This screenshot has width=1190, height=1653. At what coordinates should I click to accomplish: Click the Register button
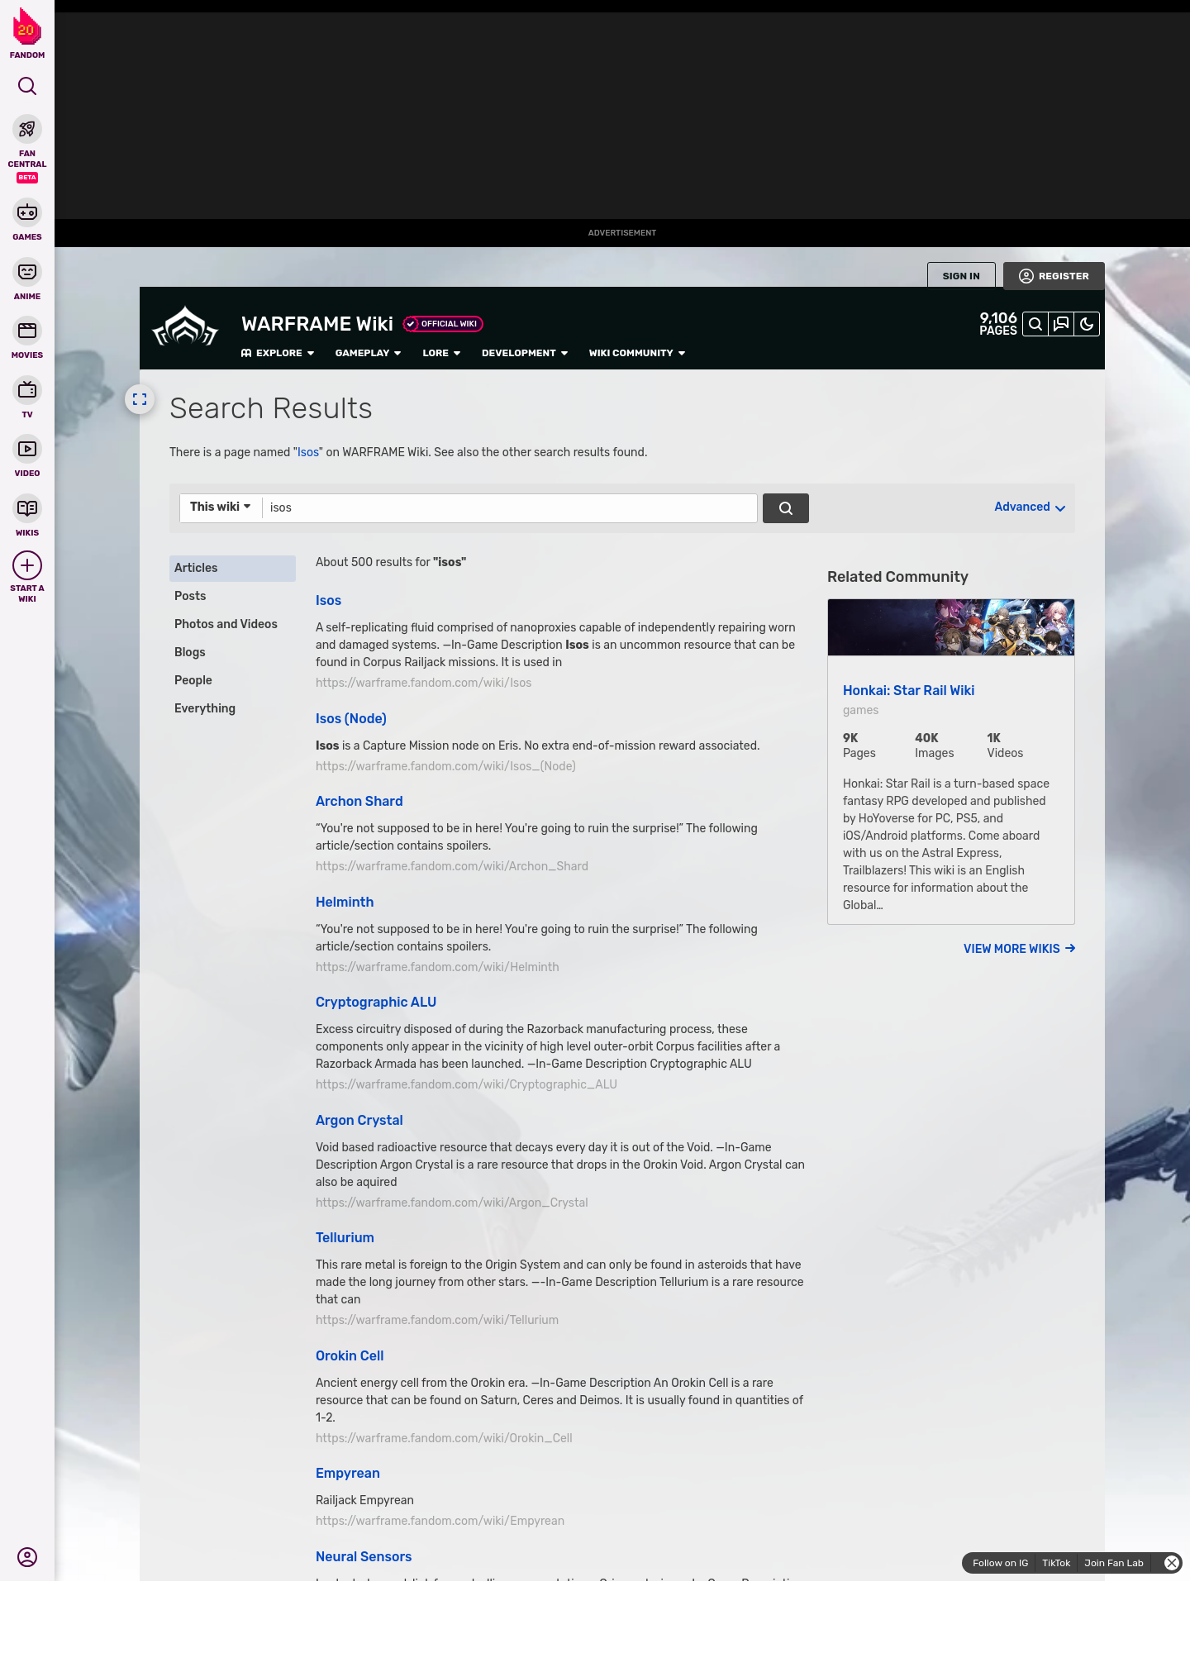pos(1054,275)
